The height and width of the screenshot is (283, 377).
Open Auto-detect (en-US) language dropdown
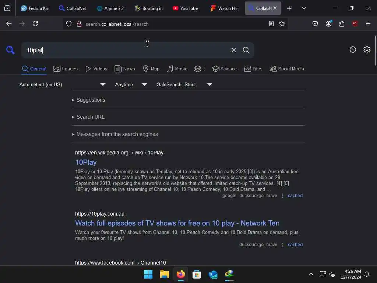click(x=63, y=84)
